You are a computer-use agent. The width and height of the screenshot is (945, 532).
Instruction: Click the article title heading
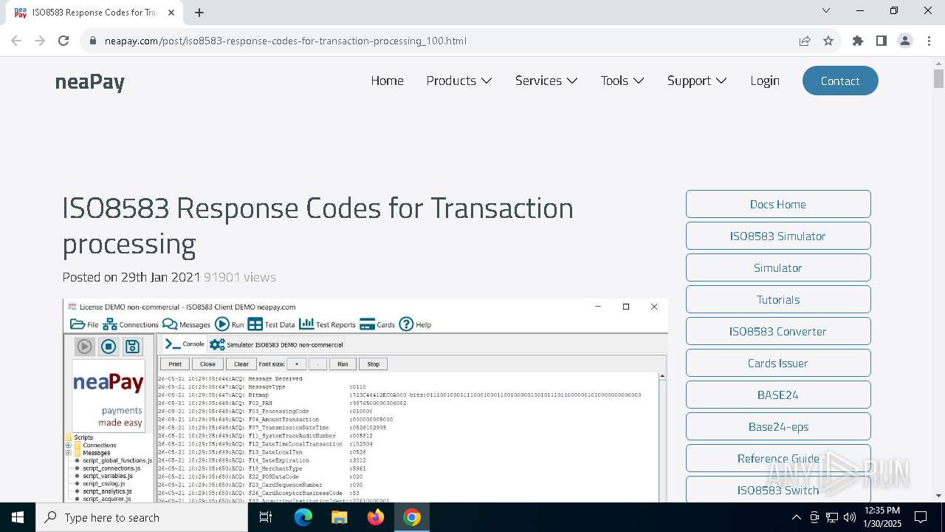[x=317, y=225]
